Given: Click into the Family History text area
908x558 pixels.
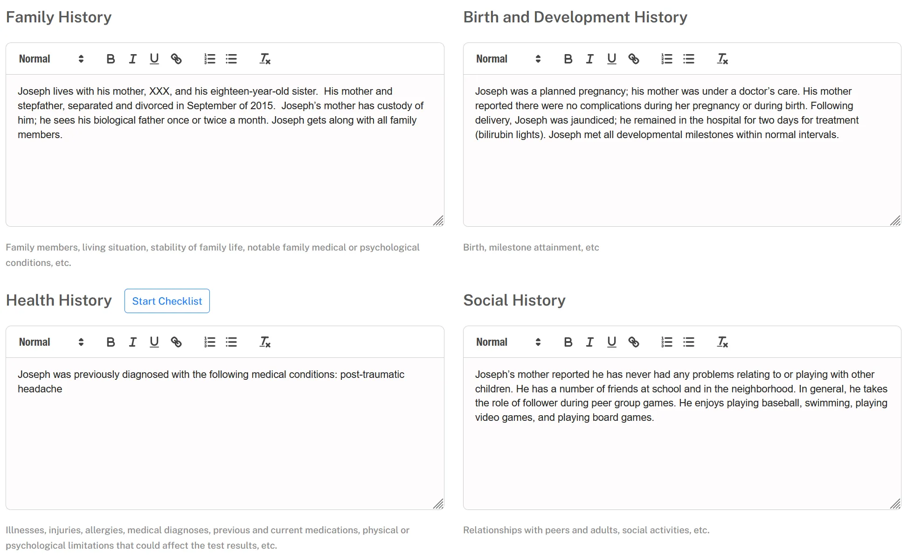Looking at the screenshot, I should (225, 150).
